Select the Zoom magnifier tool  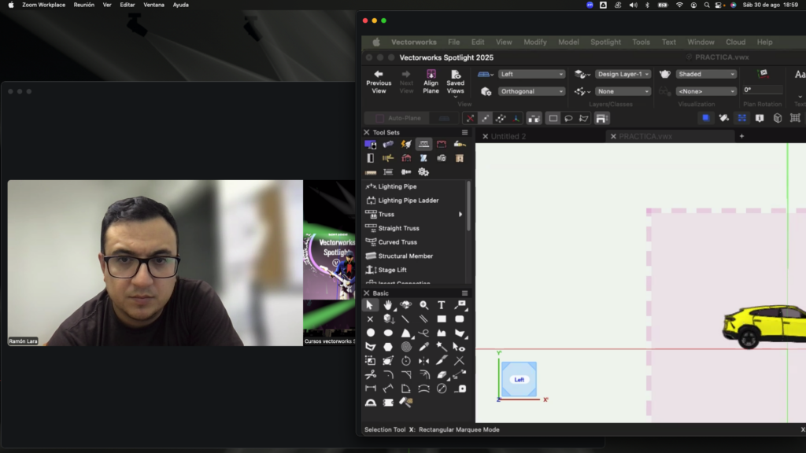click(x=424, y=305)
